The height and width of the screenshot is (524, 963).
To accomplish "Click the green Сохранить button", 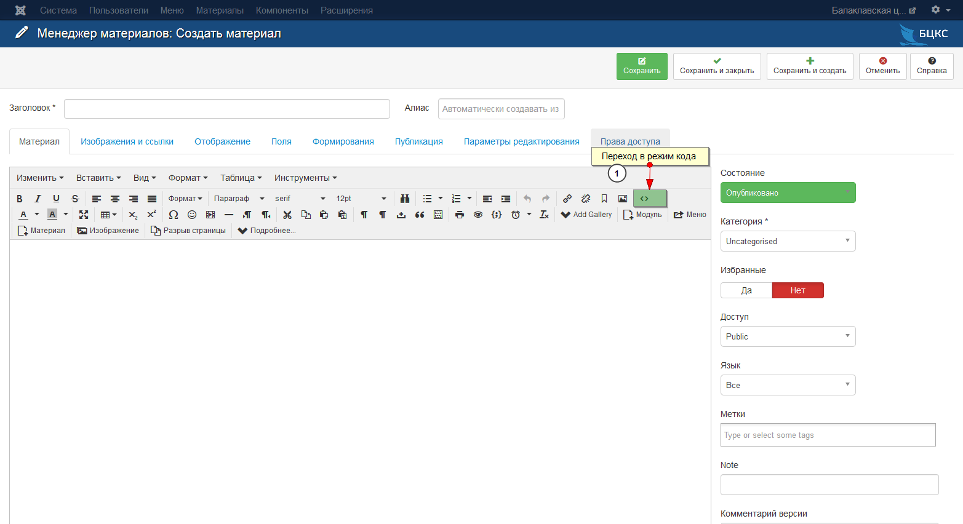I will (x=642, y=66).
